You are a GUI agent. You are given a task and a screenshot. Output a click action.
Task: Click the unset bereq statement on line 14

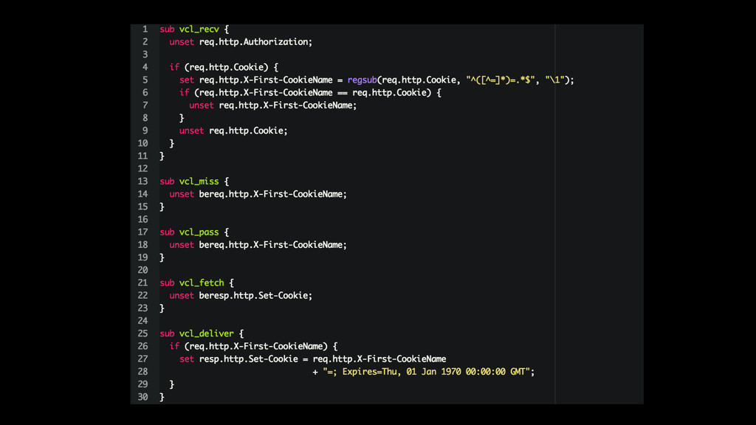[x=258, y=194]
